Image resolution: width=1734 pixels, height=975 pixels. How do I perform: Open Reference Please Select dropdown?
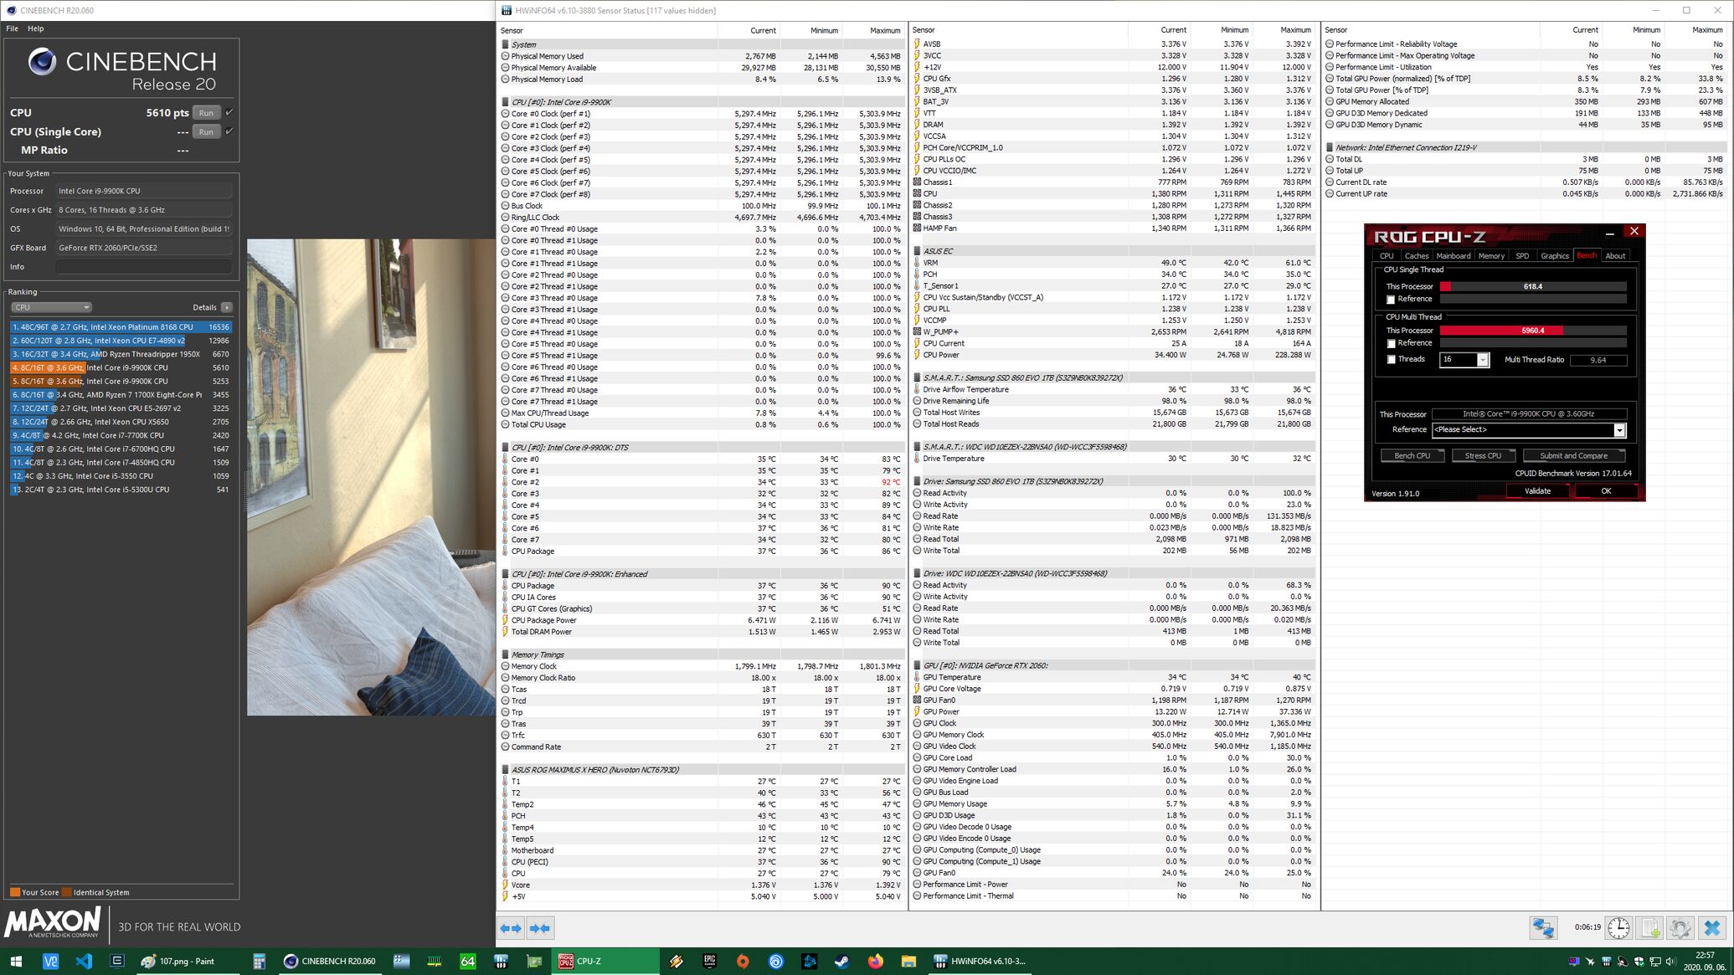1529,429
